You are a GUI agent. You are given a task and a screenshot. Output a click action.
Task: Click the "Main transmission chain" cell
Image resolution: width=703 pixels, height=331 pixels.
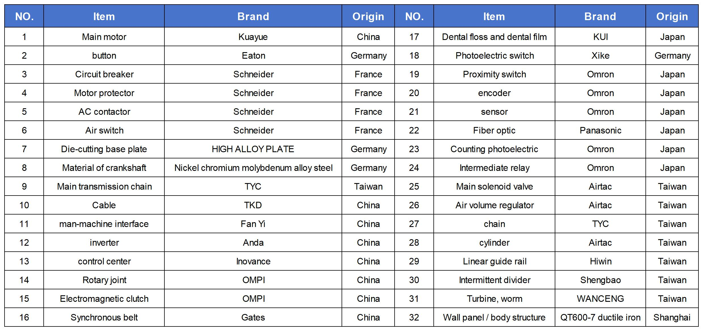pyautogui.click(x=104, y=186)
